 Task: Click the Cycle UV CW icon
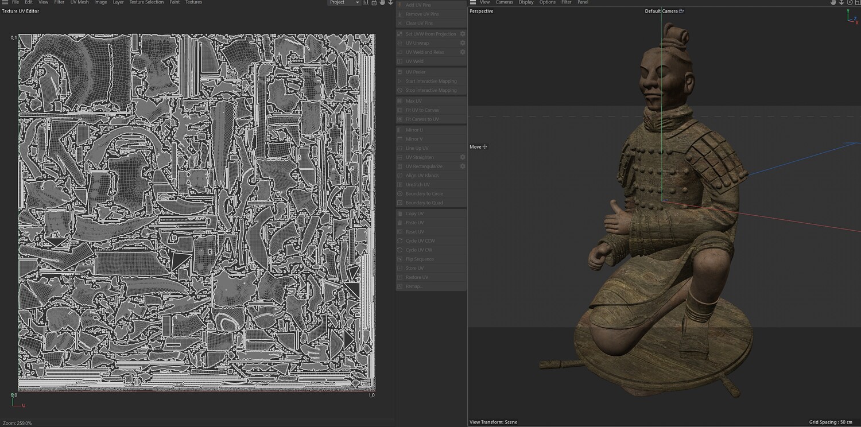tap(400, 250)
